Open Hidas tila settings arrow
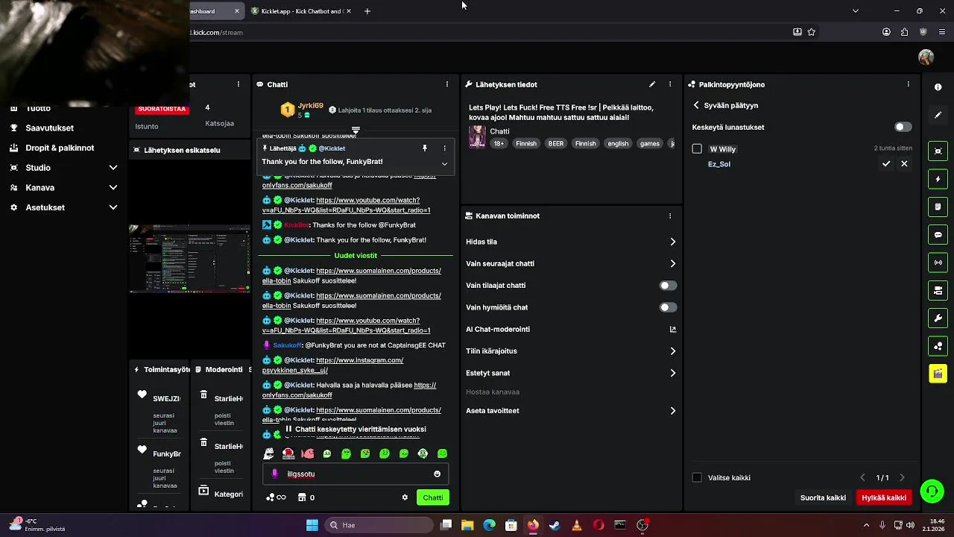 point(672,242)
